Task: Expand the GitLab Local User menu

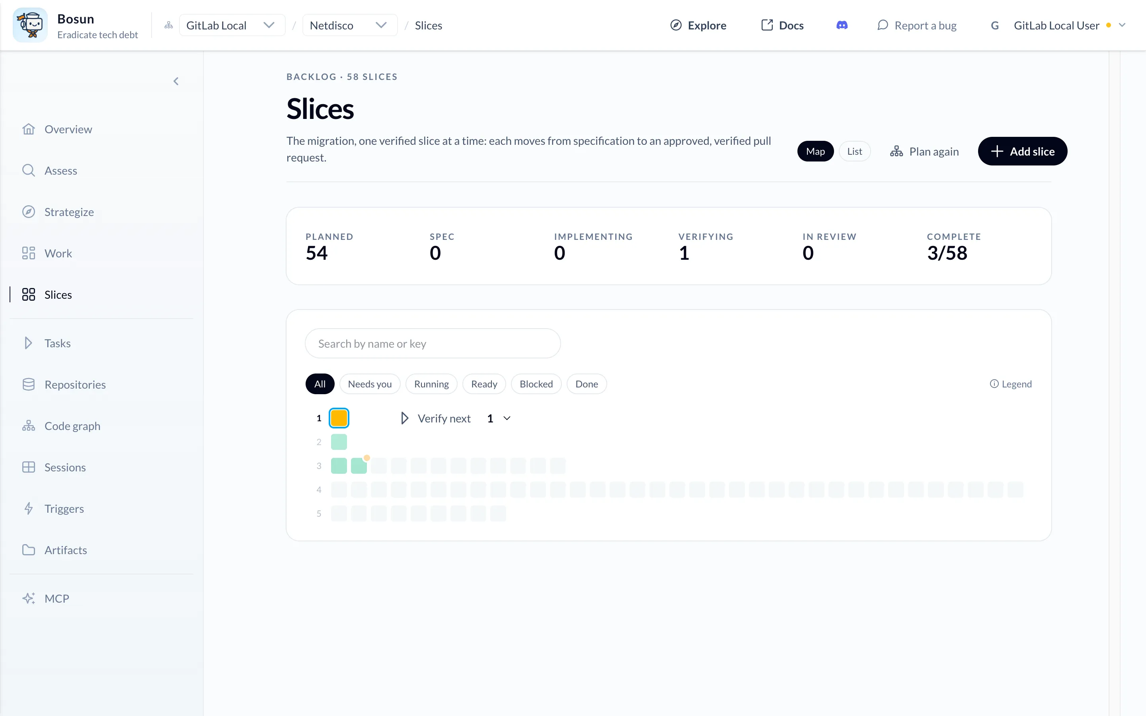Action: click(1058, 25)
